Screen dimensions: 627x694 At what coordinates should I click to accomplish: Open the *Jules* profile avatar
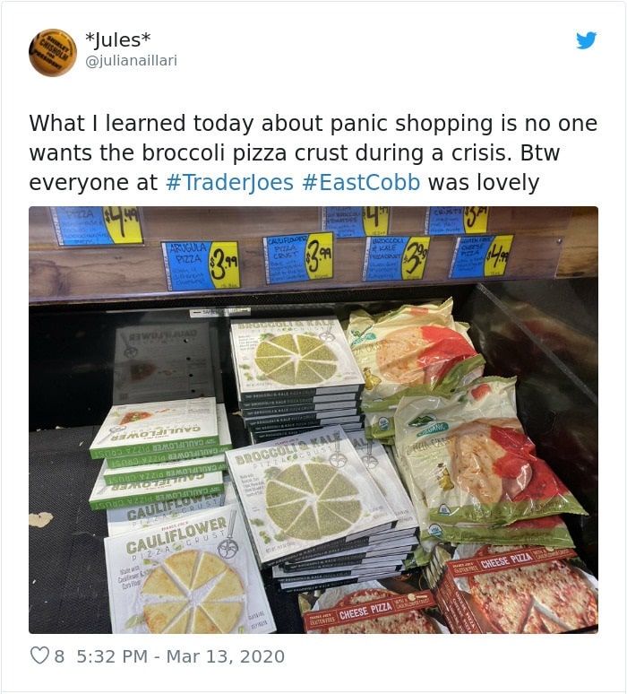pos(53,53)
